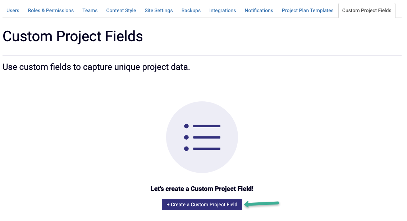Click the Custom Project Fields page heading
The height and width of the screenshot is (221, 407).
(73, 36)
